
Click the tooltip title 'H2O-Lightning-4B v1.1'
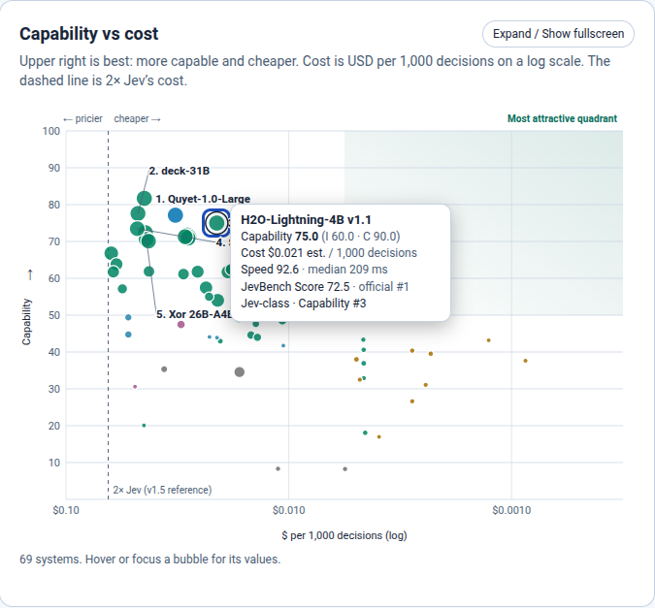(306, 220)
